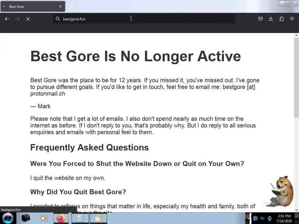Open the Save to Pocket button

tap(260, 19)
